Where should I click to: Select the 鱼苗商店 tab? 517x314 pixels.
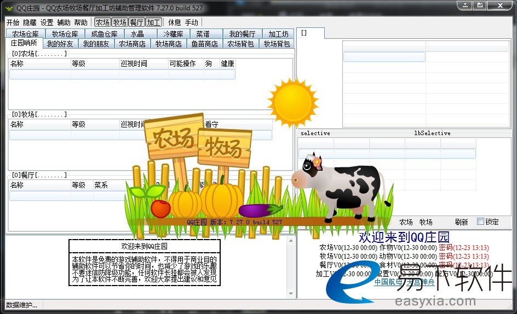tap(204, 44)
